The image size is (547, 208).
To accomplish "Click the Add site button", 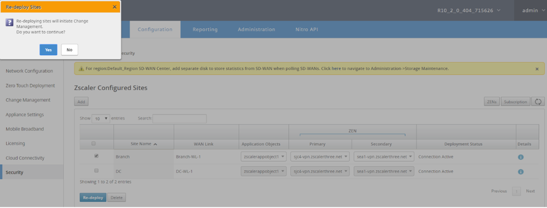I will [81, 102].
